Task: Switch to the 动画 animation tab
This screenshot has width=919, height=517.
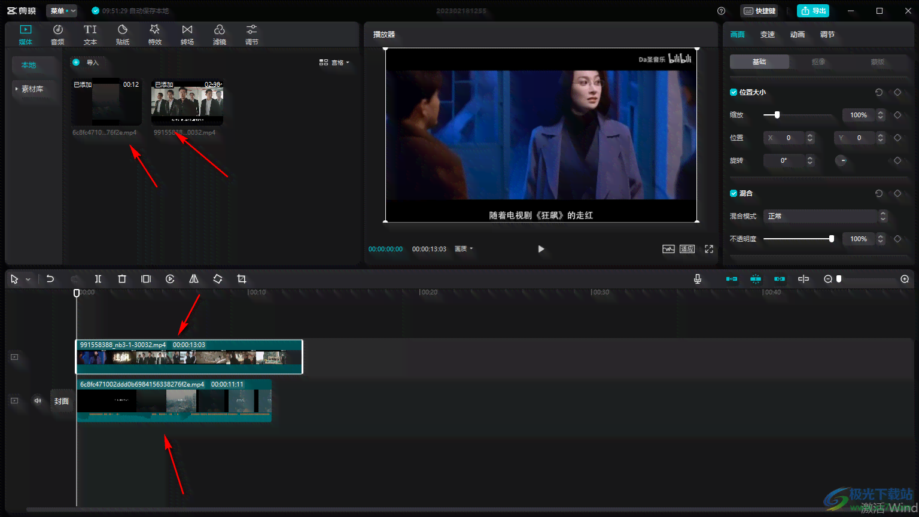Action: point(798,35)
